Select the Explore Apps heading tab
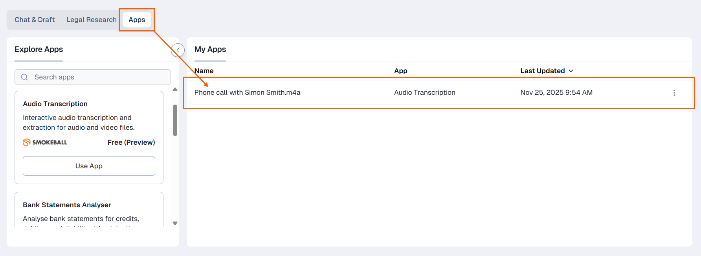Screen dimensions: 701x256 39,50
